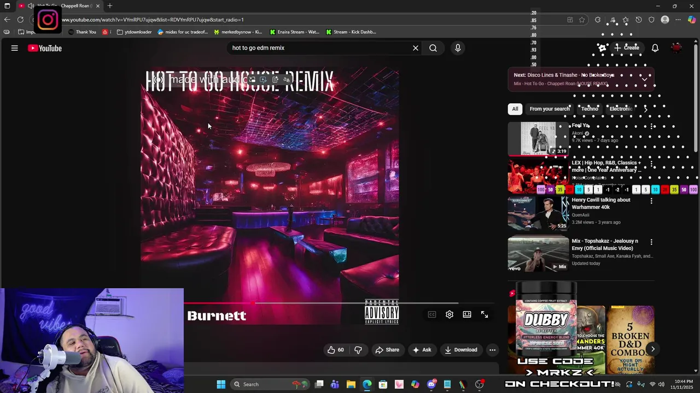700x393 pixels.
Task: Open the LEX Hip Hop R&B thumbnail
Action: [x=538, y=177]
